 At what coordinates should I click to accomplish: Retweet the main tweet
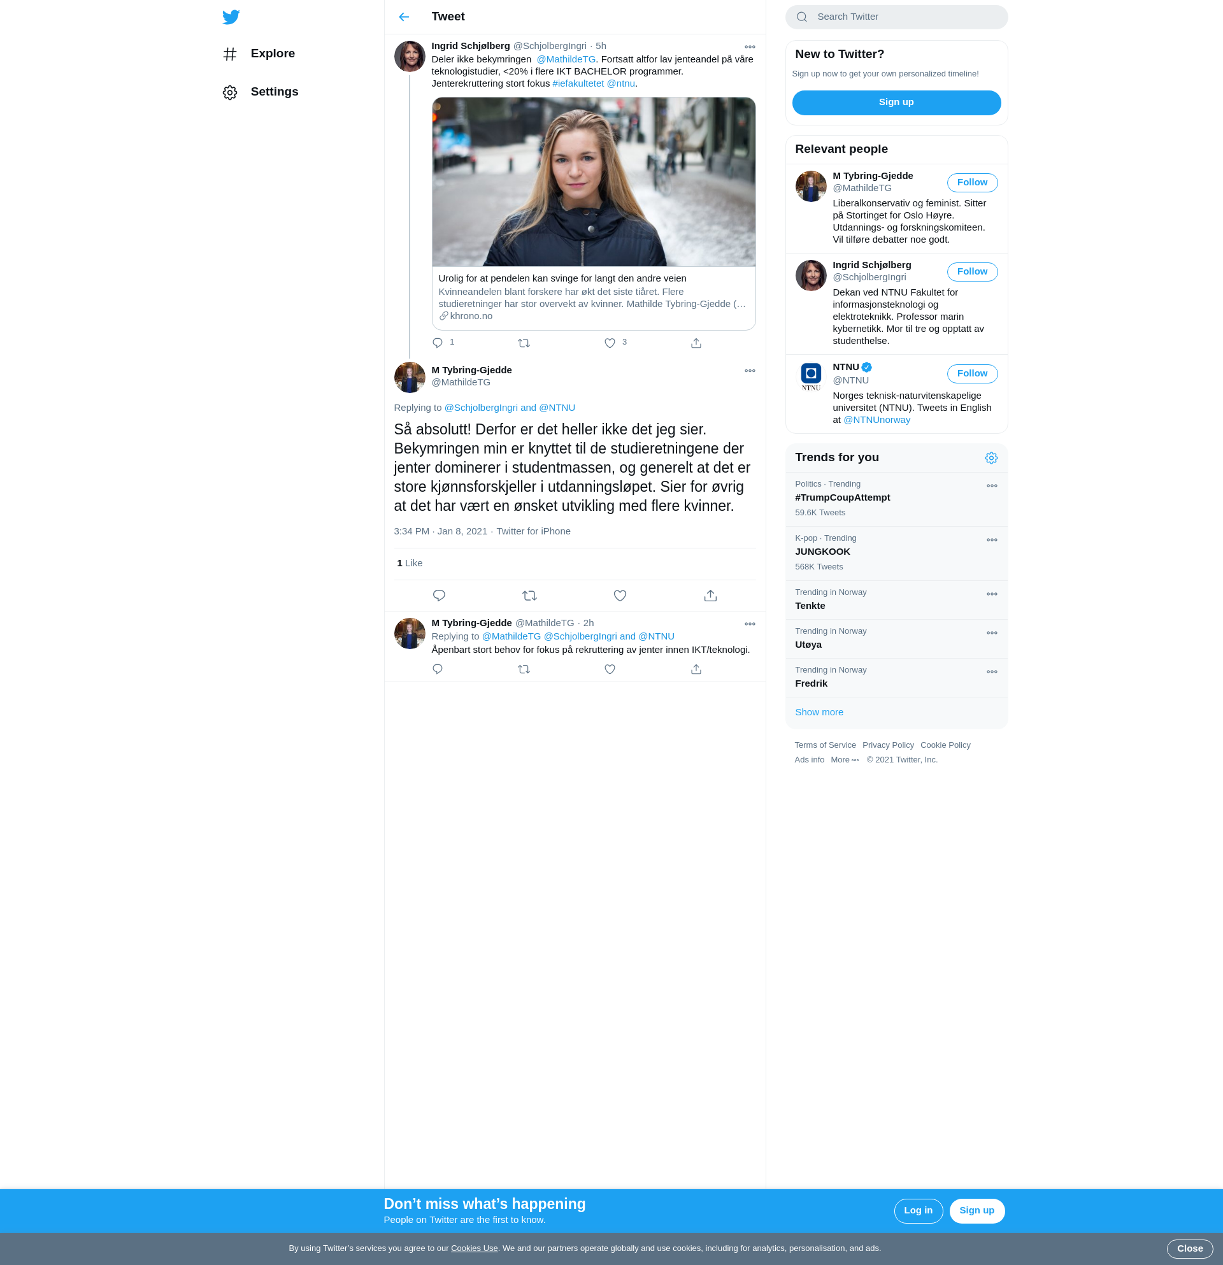click(529, 595)
